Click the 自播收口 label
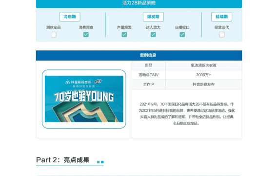This screenshot has width=278, height=176. coord(182,27)
